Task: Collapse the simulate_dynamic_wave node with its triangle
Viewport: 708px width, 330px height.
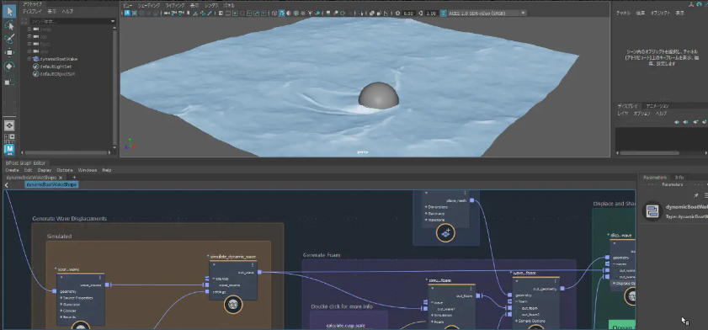Action: (x=214, y=265)
